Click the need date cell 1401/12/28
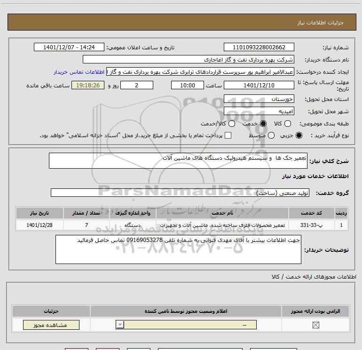 click(x=39, y=225)
